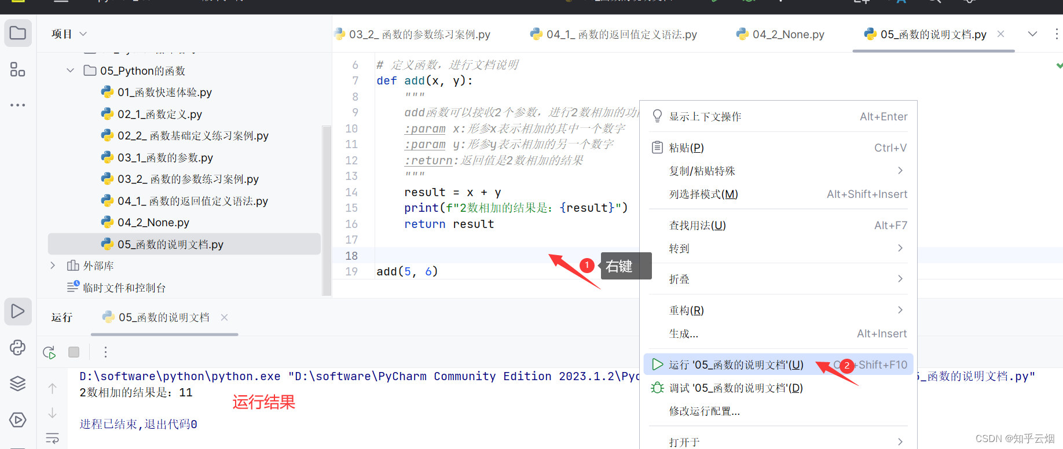1063x449 pixels.
Task: Open more run actions vertical dots
Action: coord(105,352)
